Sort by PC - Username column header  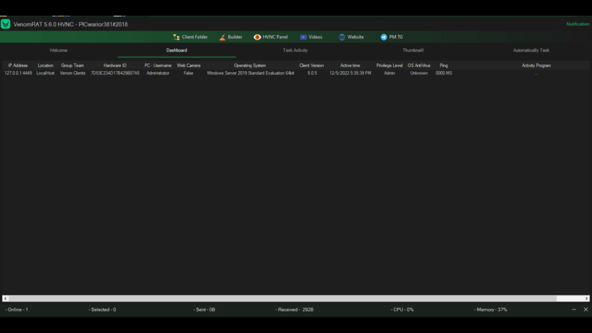pos(158,65)
